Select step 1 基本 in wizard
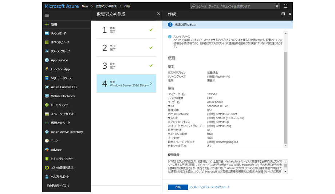The image size is (335, 194). pyautogui.click(x=126, y=30)
